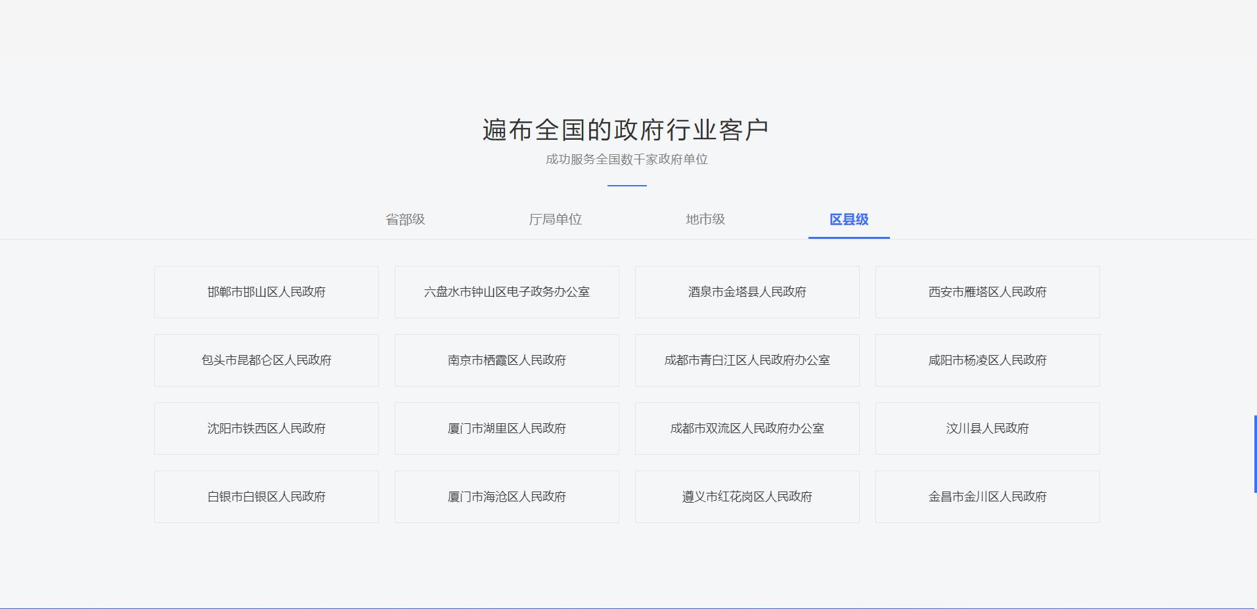Open the 包头市昆都仑区人民政府 card
Viewport: 1257px width, 609px height.
266,360
